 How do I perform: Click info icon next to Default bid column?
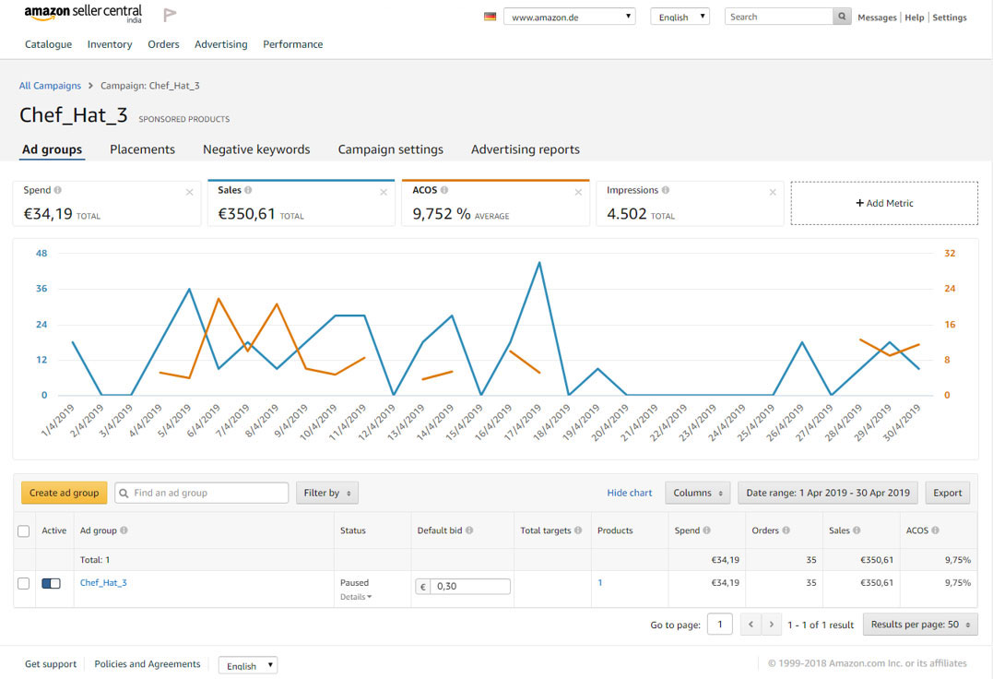[469, 530]
